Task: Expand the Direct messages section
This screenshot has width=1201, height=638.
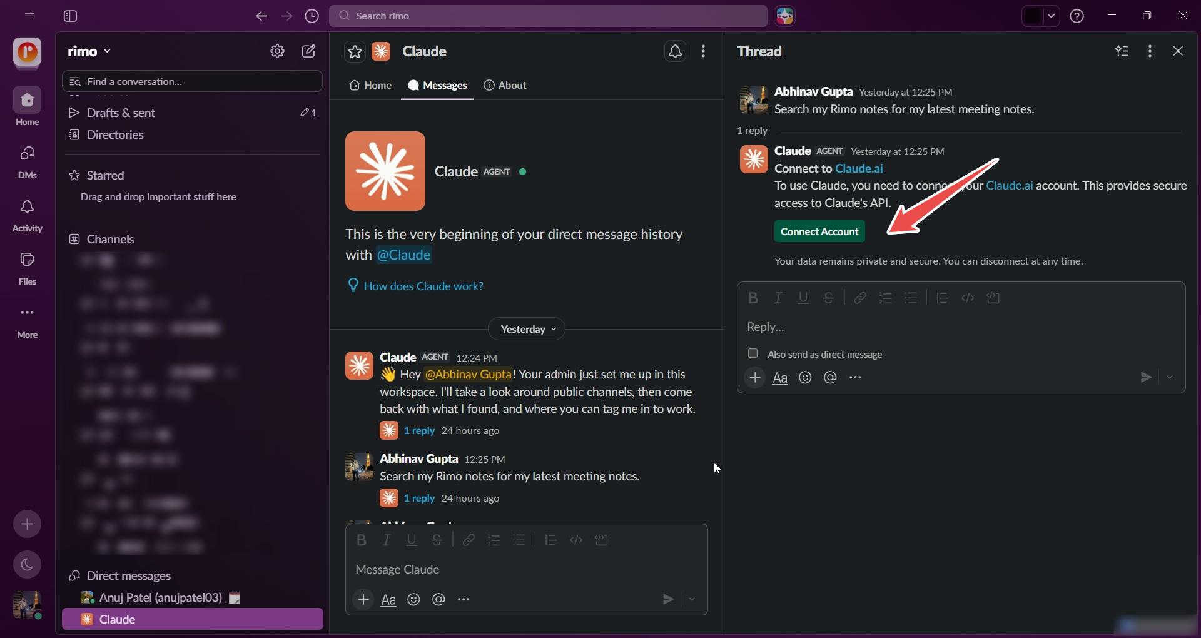Action: (x=119, y=575)
